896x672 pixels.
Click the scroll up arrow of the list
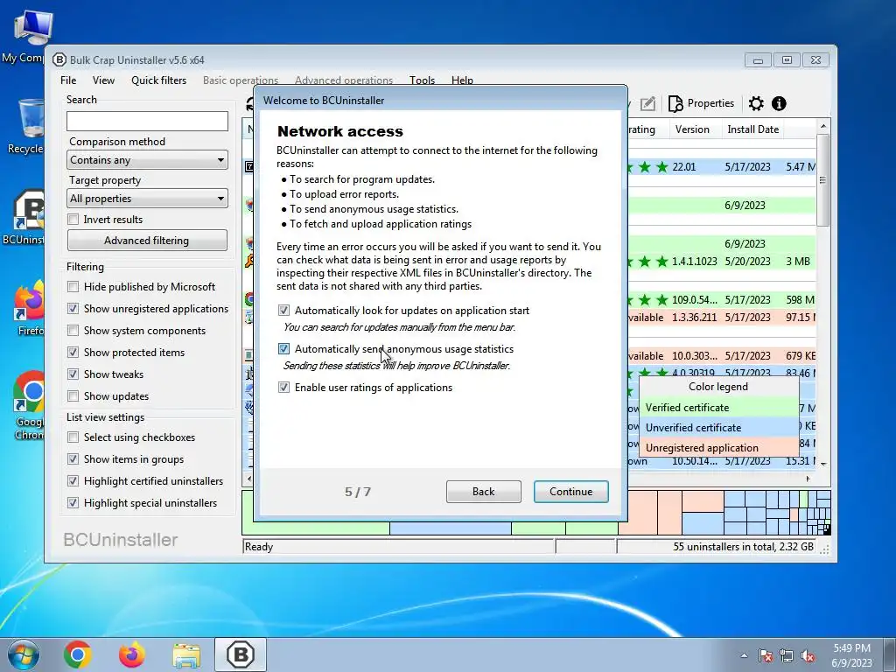[x=822, y=126]
